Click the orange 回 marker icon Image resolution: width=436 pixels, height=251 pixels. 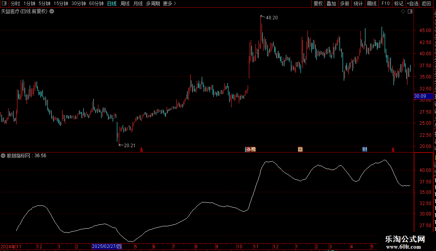(300, 149)
